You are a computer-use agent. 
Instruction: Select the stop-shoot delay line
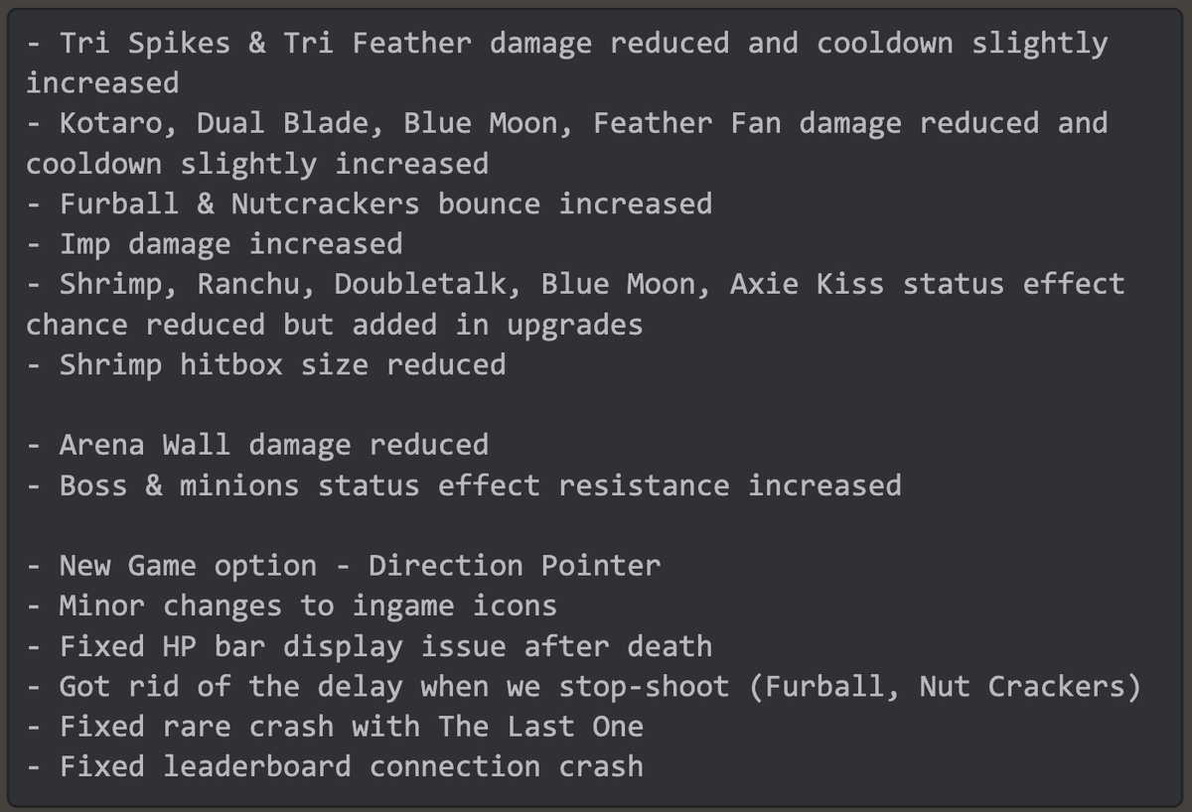click(584, 687)
